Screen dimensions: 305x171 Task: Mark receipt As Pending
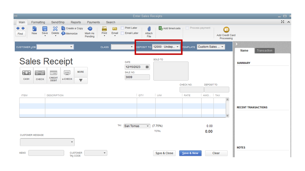coord(89,32)
